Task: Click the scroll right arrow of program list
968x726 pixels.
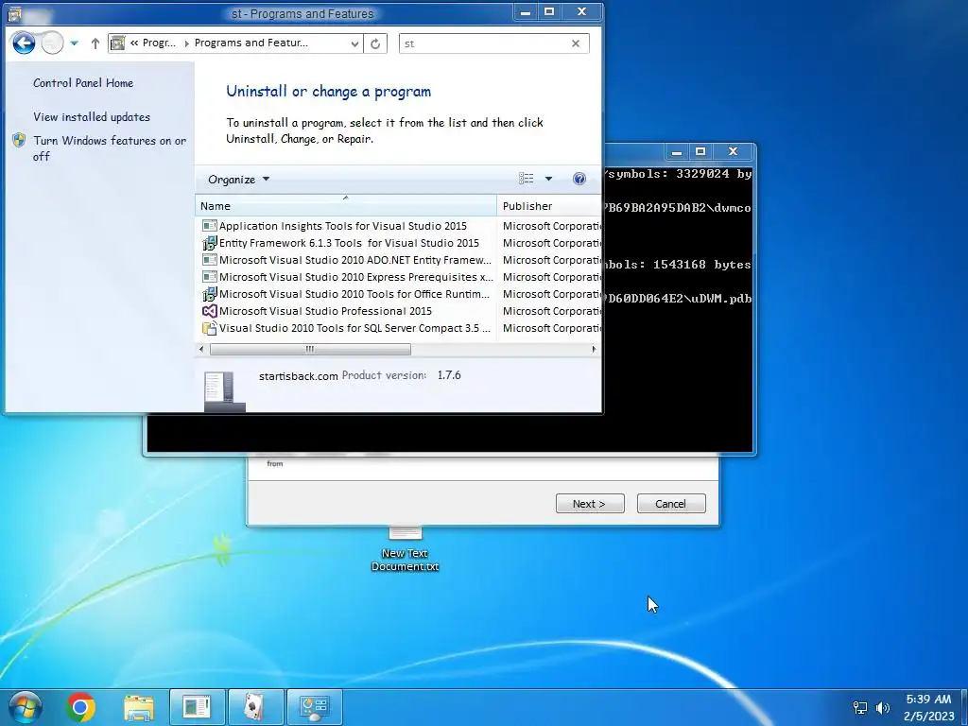Action: 594,350
